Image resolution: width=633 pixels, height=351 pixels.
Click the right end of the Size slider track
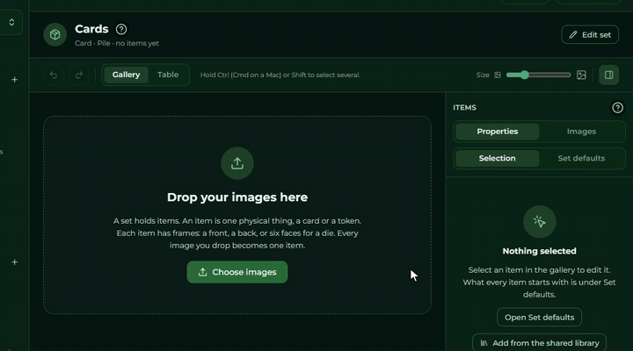pos(568,75)
